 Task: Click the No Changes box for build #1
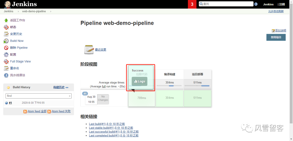103,99
